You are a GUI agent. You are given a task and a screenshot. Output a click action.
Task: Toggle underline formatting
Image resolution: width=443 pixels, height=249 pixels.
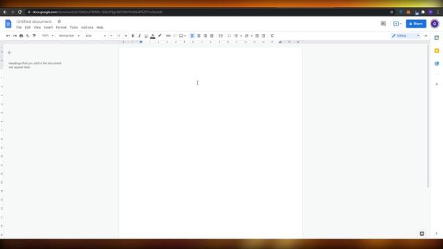[x=146, y=36]
